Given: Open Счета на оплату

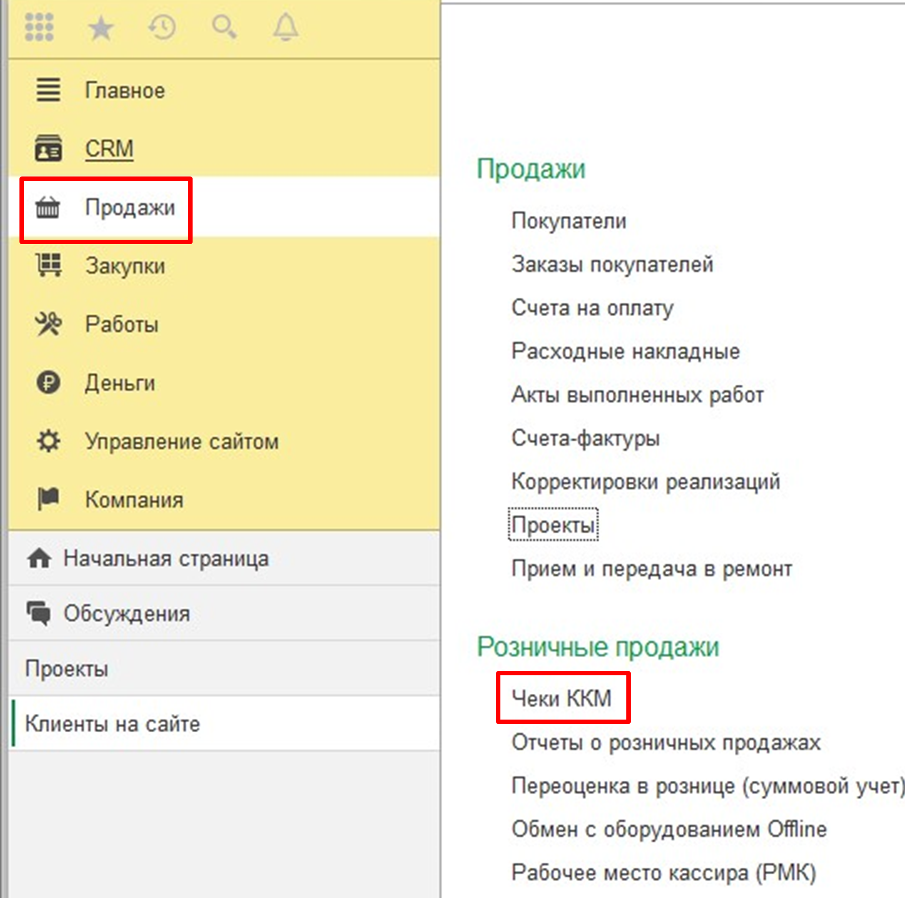Looking at the screenshot, I should (x=592, y=308).
